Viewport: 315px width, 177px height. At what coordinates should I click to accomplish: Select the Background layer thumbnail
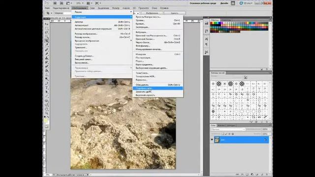pyautogui.click(x=217, y=140)
